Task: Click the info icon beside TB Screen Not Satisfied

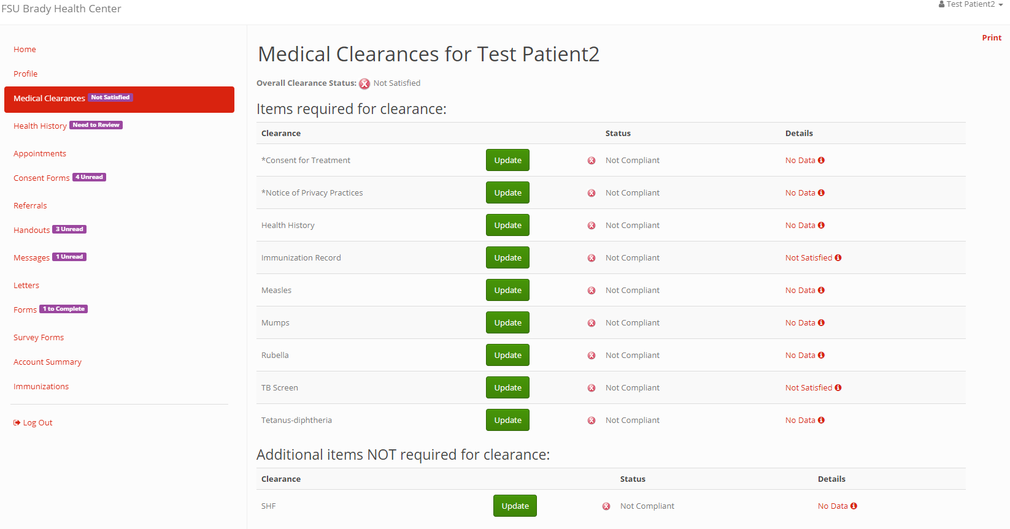Action: pyautogui.click(x=838, y=388)
